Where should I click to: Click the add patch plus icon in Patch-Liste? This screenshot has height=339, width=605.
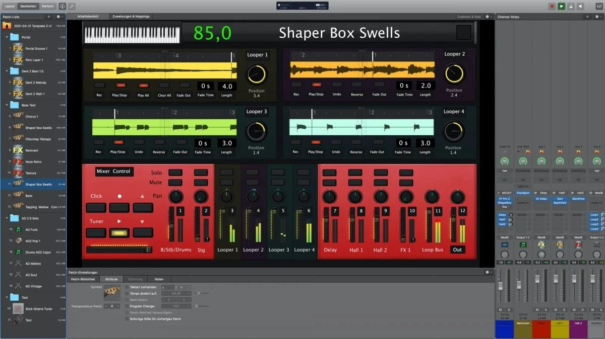[x=48, y=17]
